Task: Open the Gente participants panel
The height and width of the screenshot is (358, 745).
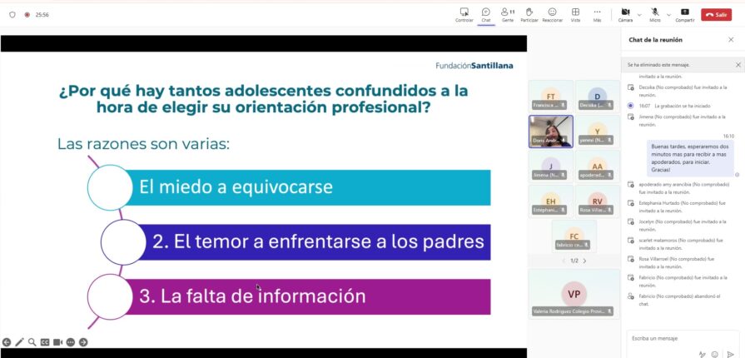Action: pyautogui.click(x=507, y=14)
